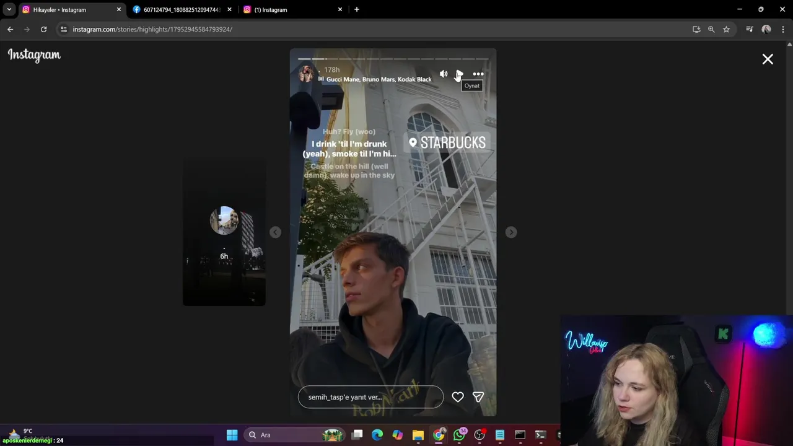Reload the Instagram page
The width and height of the screenshot is (793, 446).
tap(43, 29)
